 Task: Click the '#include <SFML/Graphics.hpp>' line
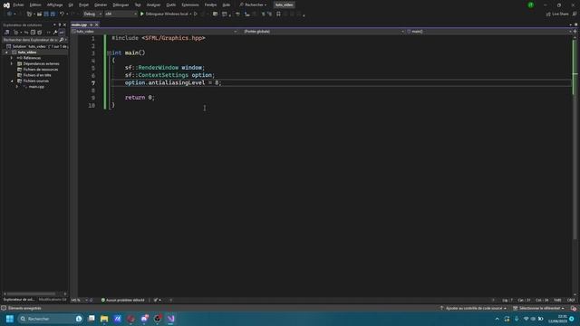pos(159,38)
